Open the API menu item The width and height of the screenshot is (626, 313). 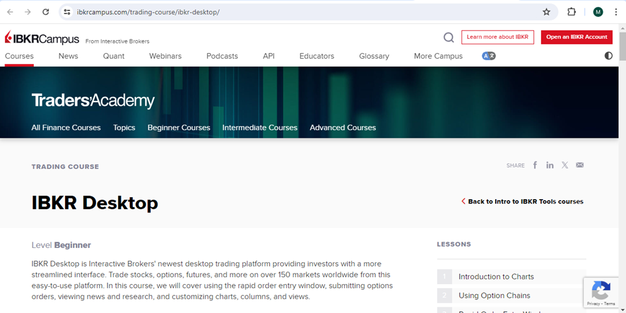[x=269, y=56]
